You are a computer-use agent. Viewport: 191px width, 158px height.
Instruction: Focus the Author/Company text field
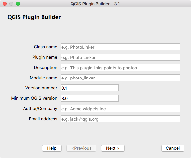point(120,108)
